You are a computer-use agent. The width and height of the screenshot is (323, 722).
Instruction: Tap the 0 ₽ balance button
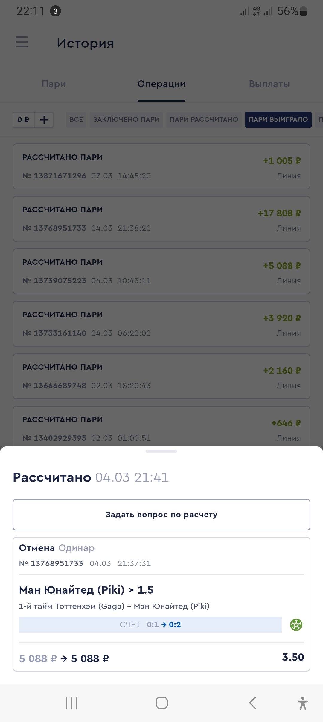(23, 120)
